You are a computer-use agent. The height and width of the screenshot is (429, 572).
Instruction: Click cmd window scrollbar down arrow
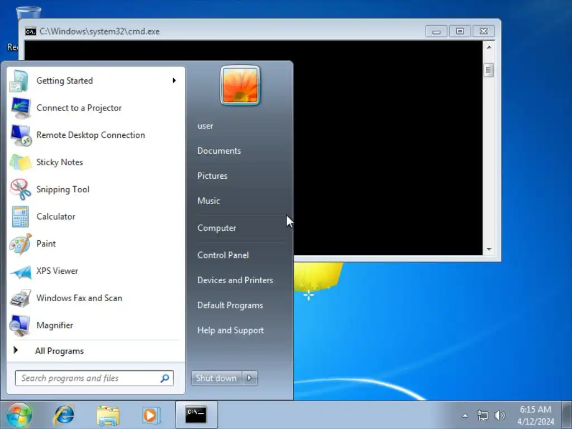pyautogui.click(x=489, y=250)
